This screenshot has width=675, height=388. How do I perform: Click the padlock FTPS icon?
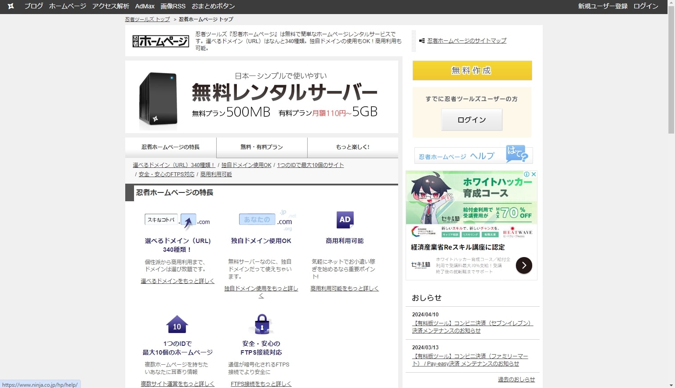(x=261, y=325)
